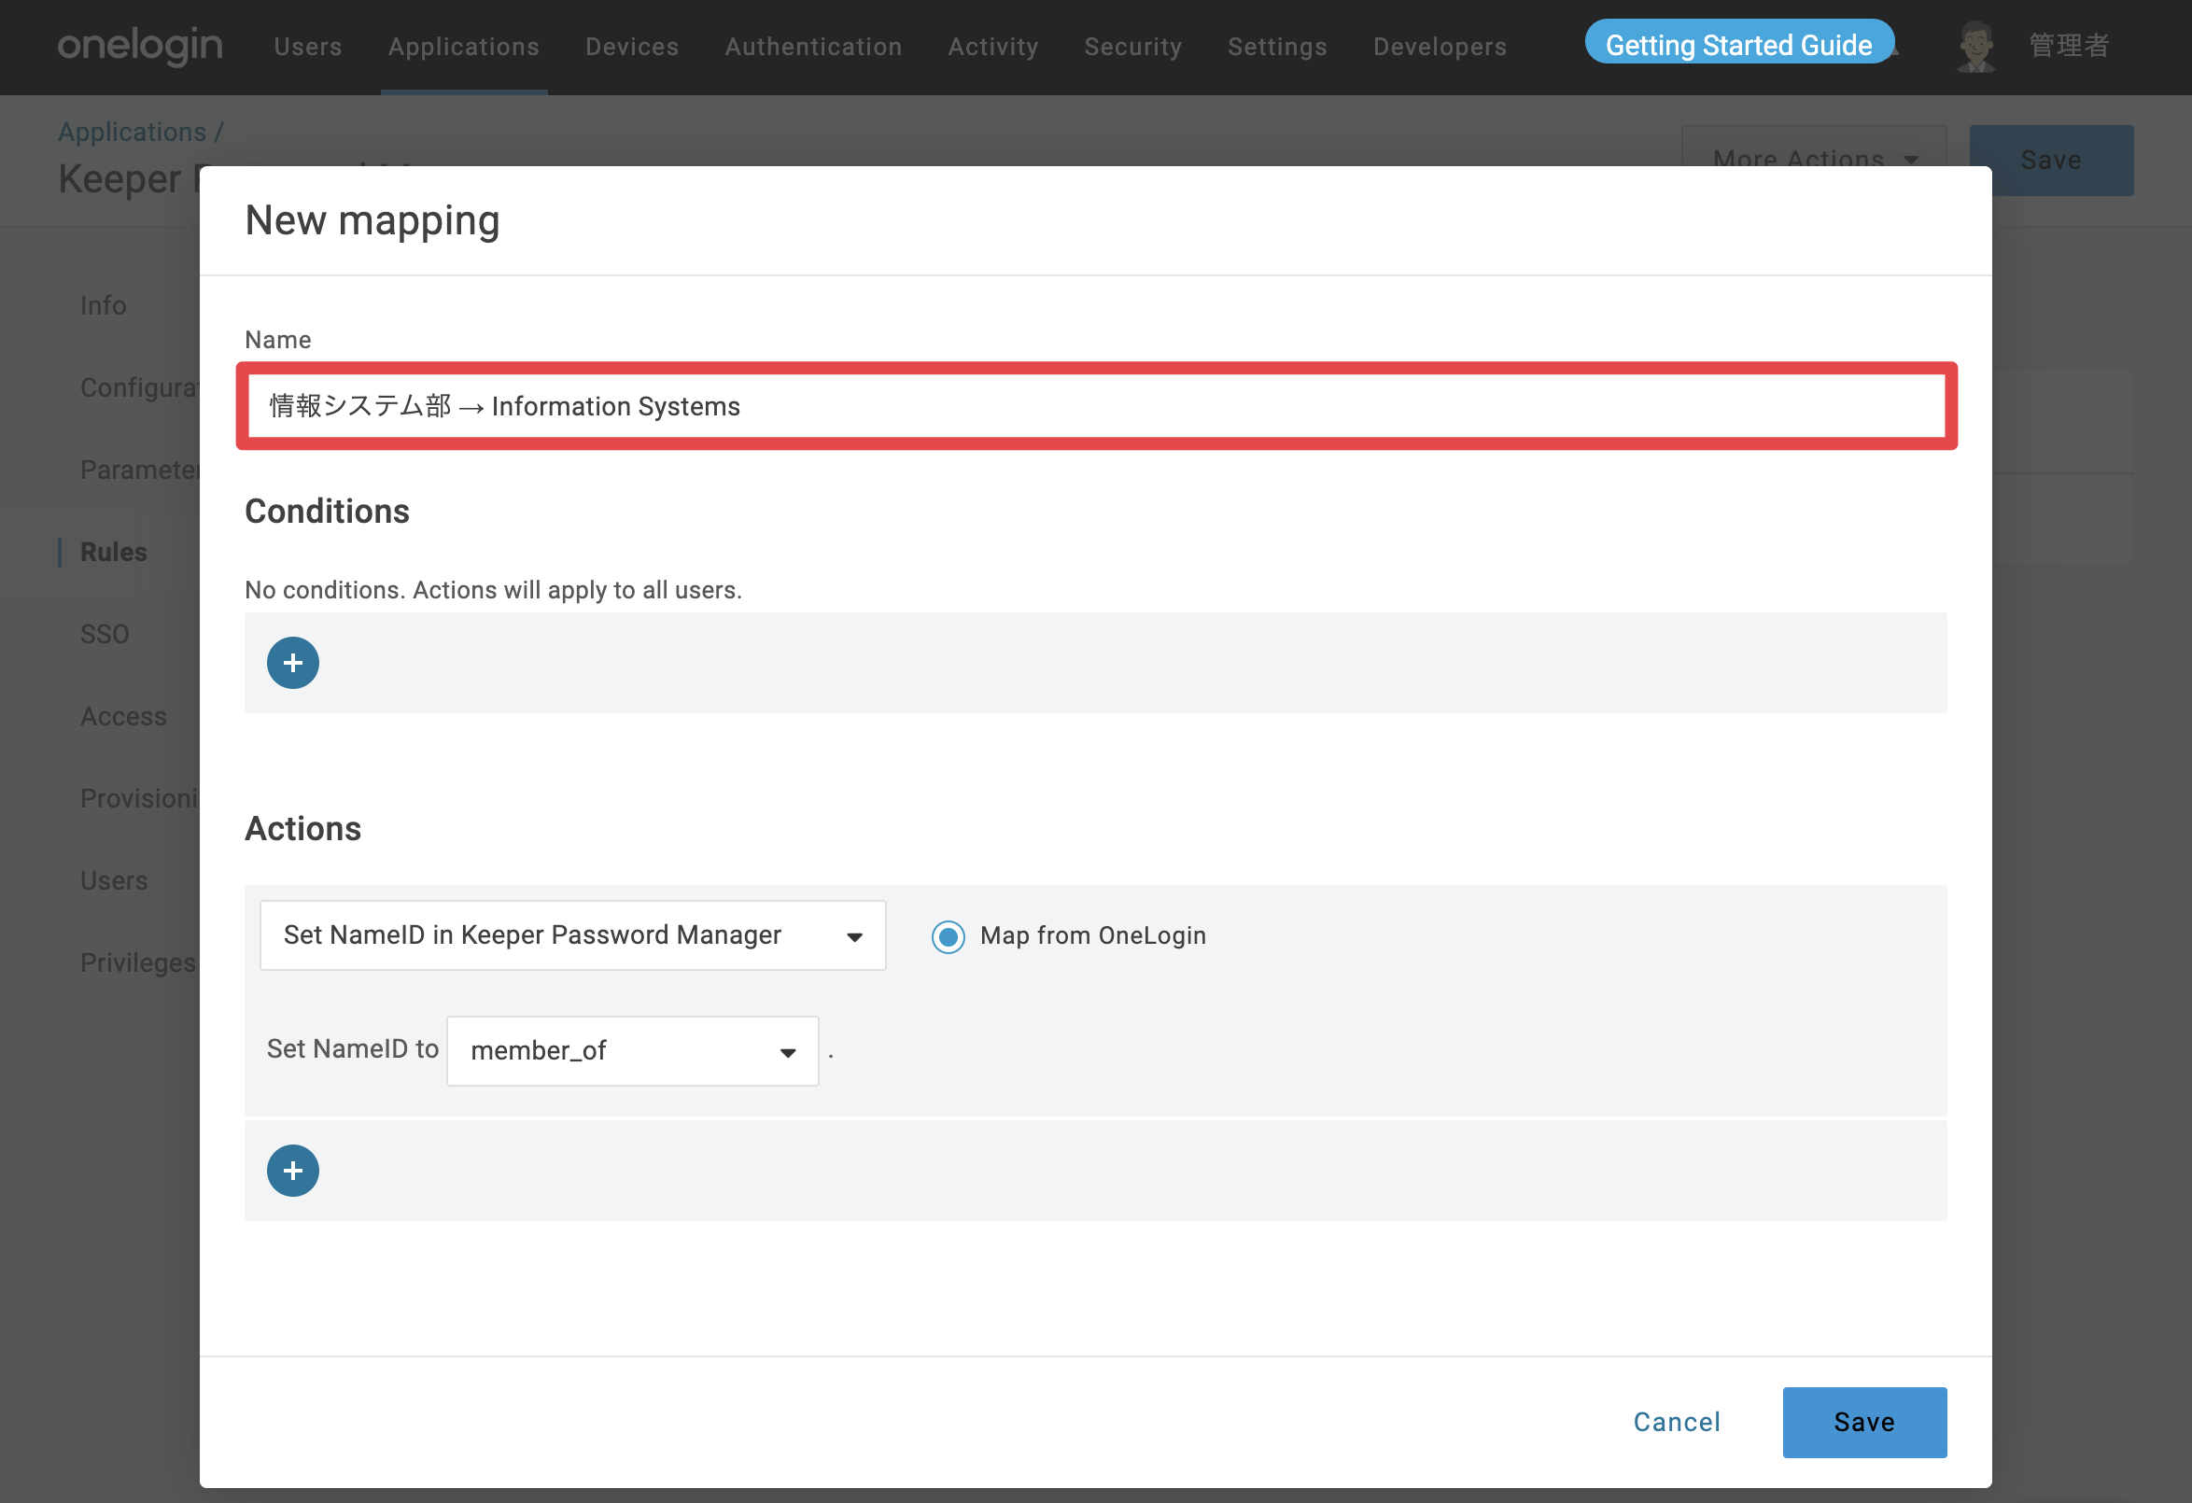Switch to the Rules sidebar tab

pyautogui.click(x=113, y=552)
